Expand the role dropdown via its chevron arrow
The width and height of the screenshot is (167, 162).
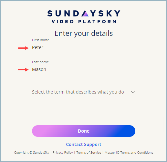coord(133,92)
